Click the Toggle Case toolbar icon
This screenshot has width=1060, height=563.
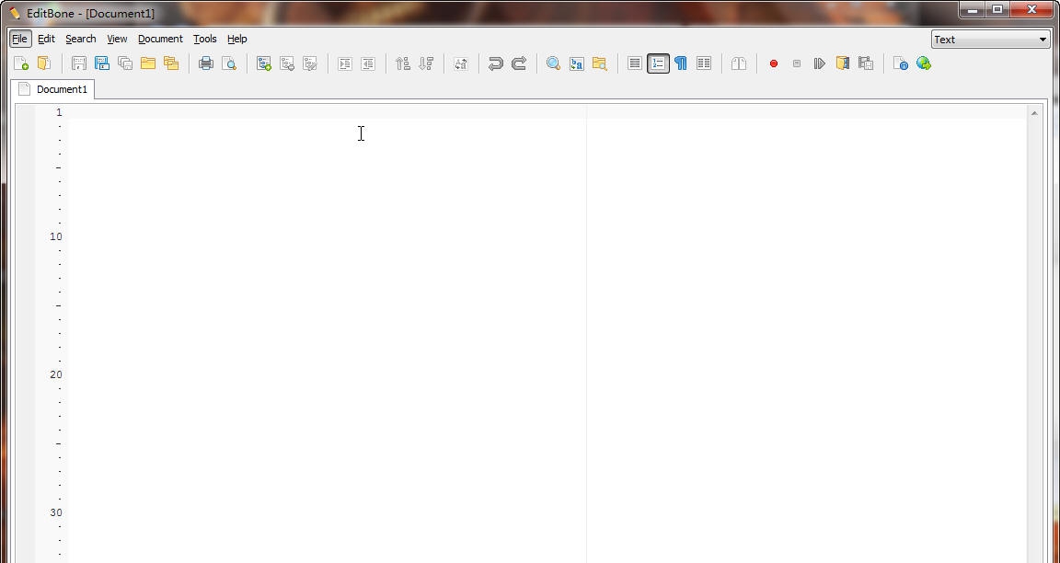461,63
